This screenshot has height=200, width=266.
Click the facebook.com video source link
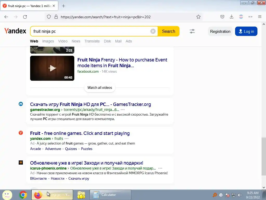coord(88,72)
